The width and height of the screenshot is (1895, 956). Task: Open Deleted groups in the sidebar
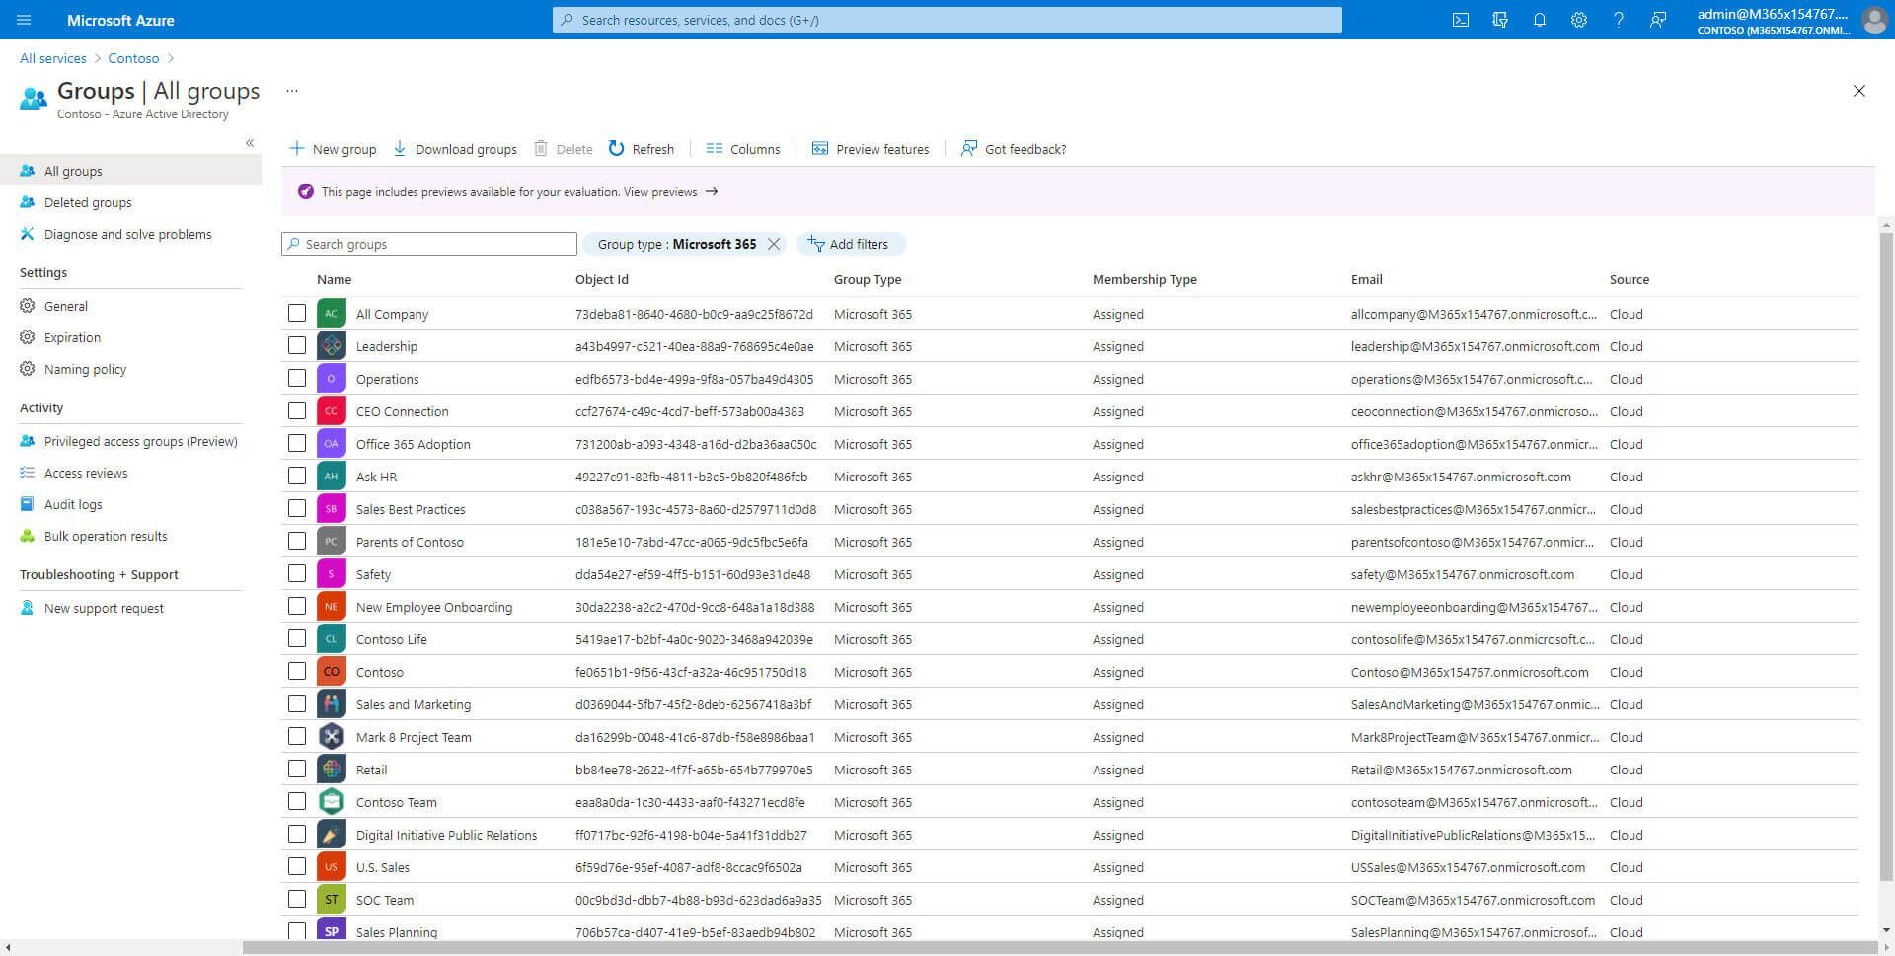88,202
